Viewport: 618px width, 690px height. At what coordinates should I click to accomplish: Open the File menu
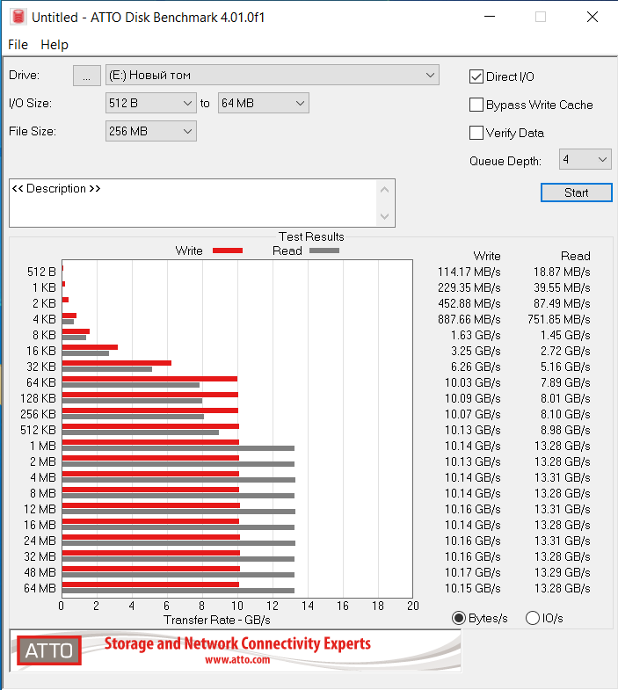18,45
